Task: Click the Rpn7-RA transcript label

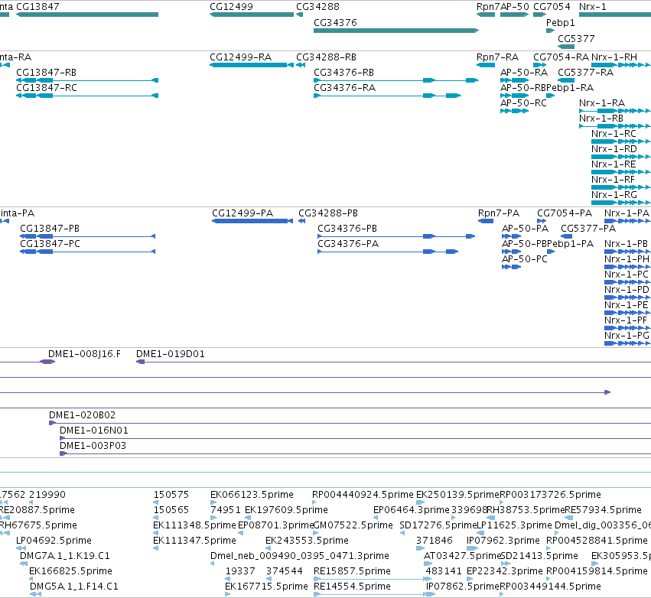Action: pos(497,57)
